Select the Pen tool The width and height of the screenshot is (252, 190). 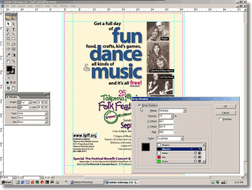click(8, 29)
